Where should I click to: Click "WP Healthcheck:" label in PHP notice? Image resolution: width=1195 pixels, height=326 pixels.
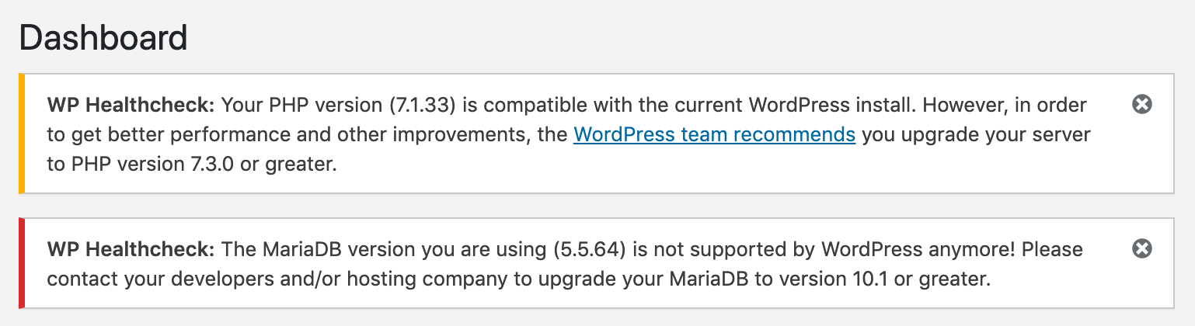pyautogui.click(x=131, y=105)
